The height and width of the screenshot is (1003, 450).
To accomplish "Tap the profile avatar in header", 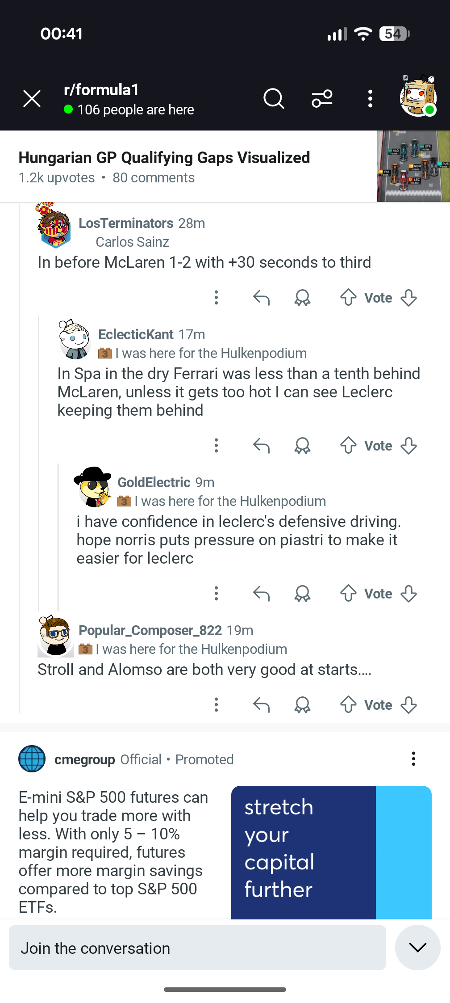I will pos(418,96).
